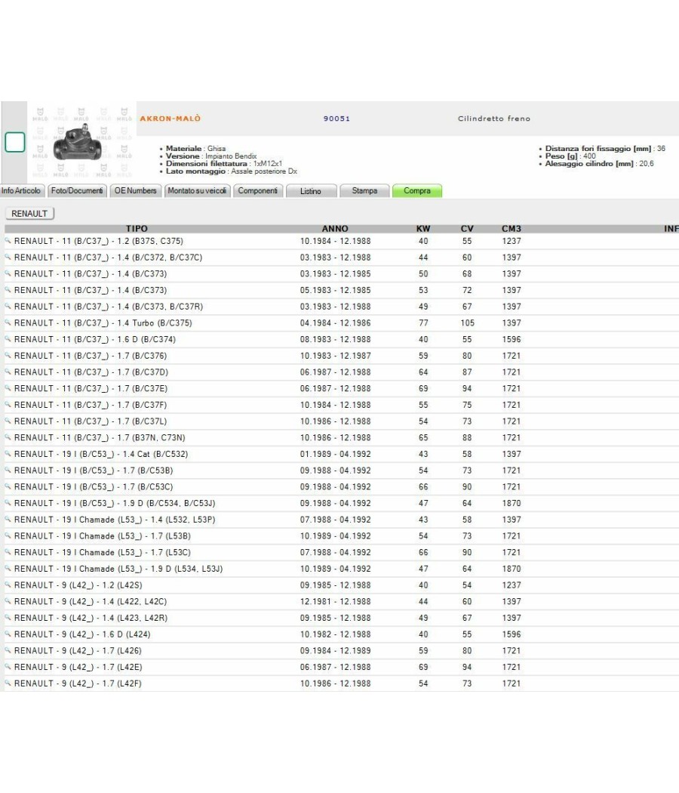
Task: Sort by the ANNO column header
Action: pyautogui.click(x=335, y=229)
